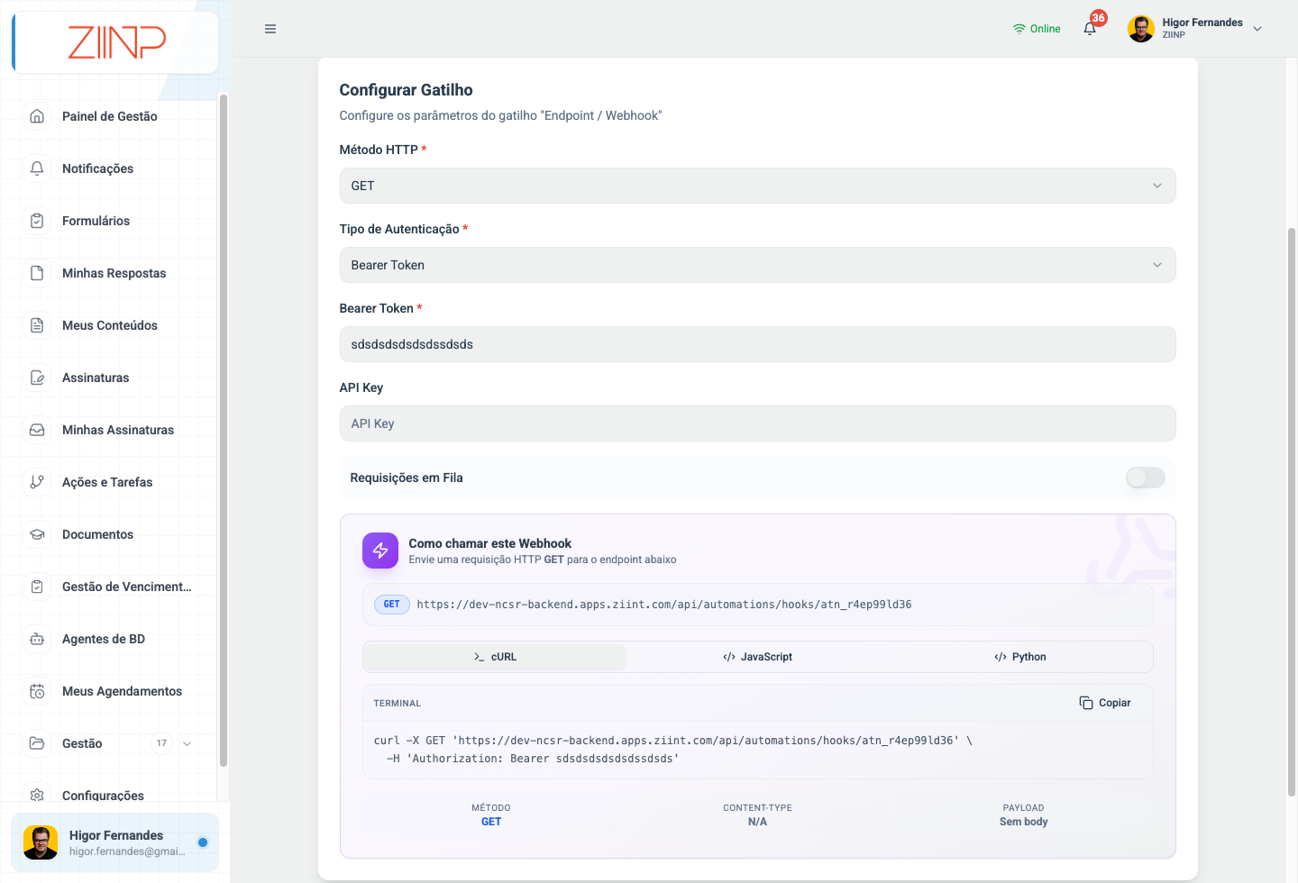Click the Minhas Respostas file icon

click(x=37, y=273)
